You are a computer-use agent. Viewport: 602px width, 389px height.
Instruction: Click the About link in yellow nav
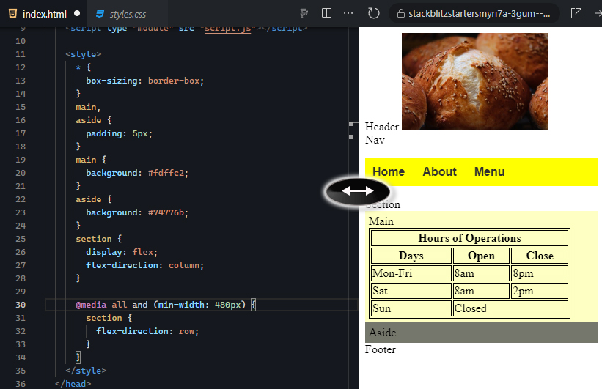pos(440,172)
